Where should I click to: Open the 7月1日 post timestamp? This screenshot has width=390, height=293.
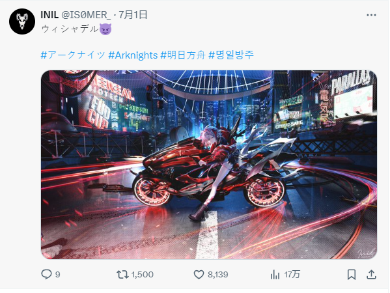pyautogui.click(x=133, y=15)
